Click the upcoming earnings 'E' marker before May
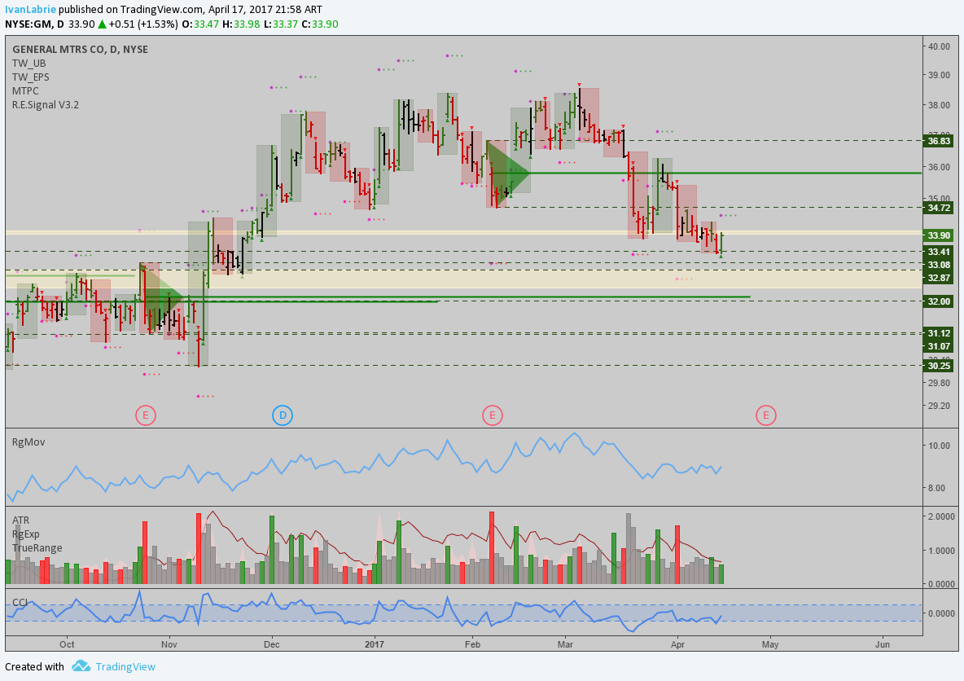The image size is (964, 681). [765, 415]
